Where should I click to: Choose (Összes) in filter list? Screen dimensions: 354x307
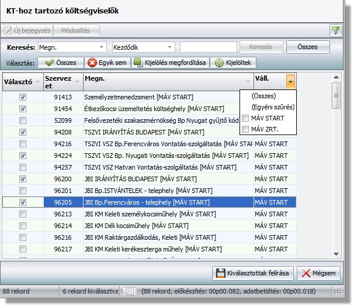click(263, 96)
